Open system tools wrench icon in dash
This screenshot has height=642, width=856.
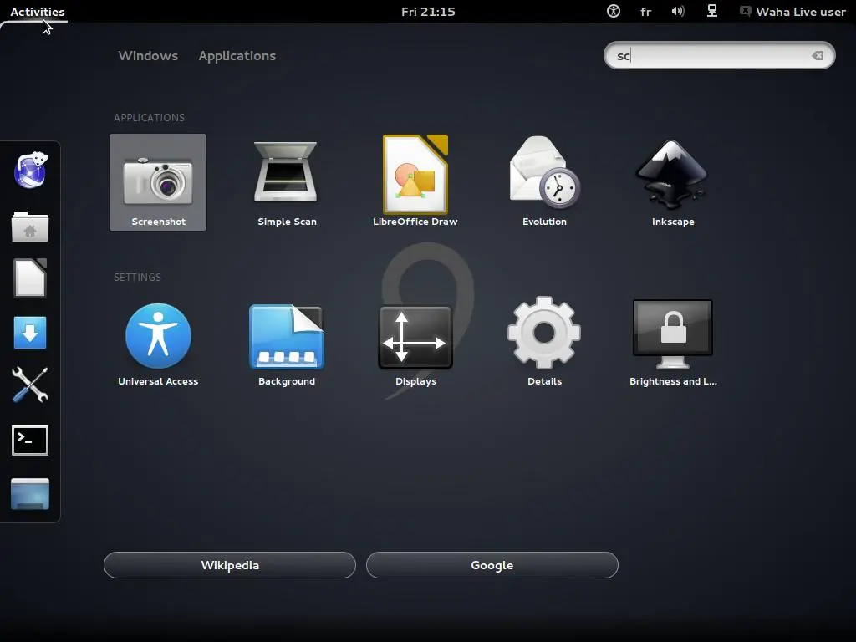point(30,385)
